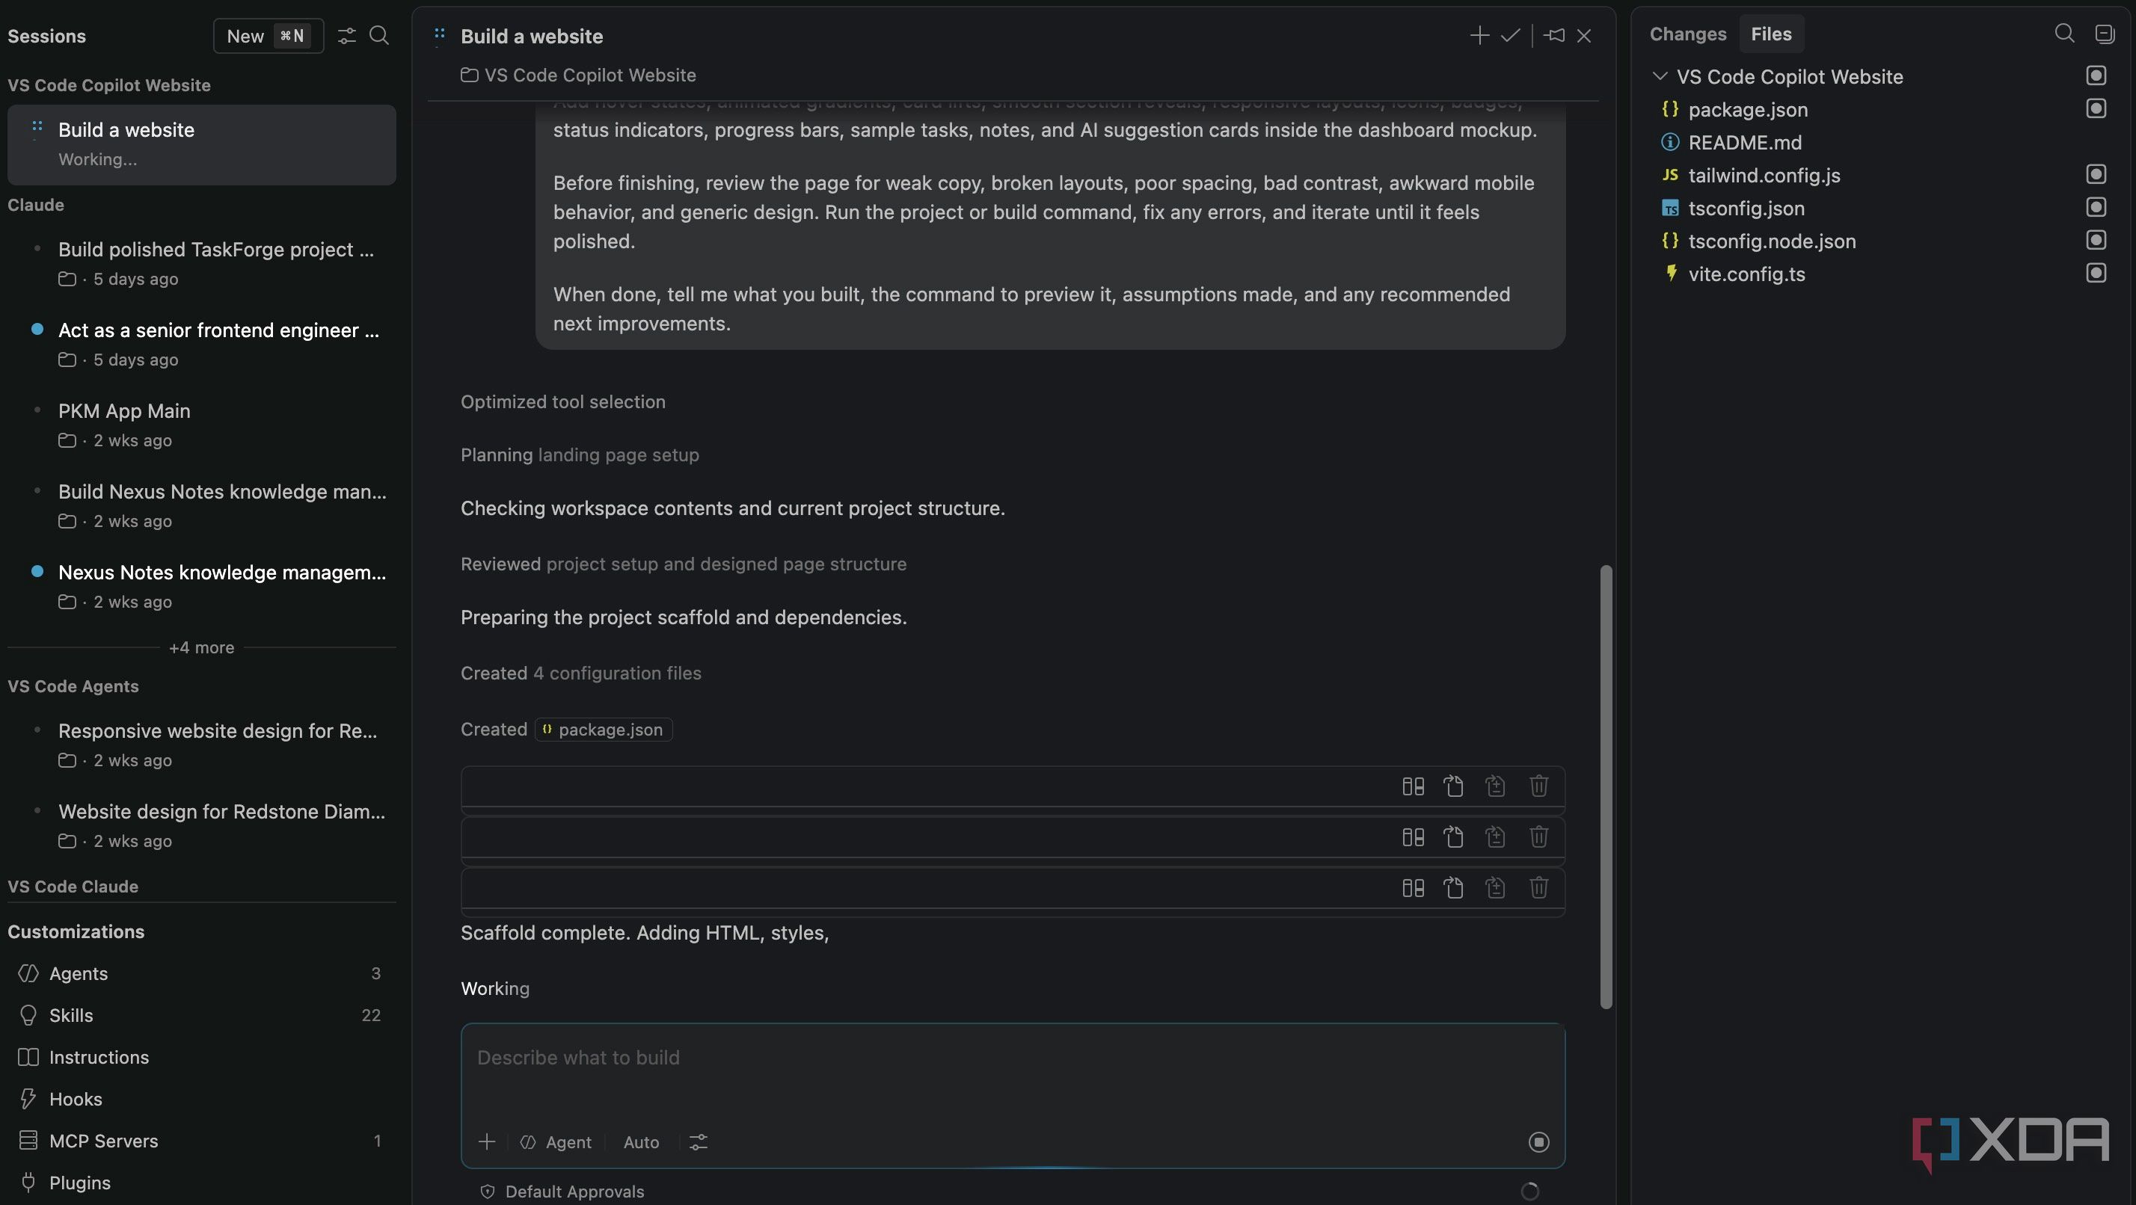Open diff view icon on first file row
The image size is (2136, 1205).
[1413, 786]
